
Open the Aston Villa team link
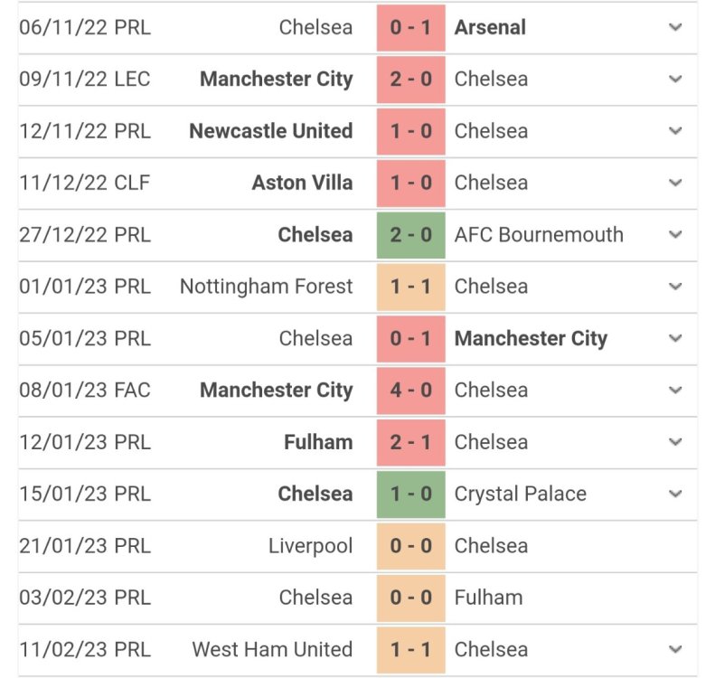[x=302, y=183]
